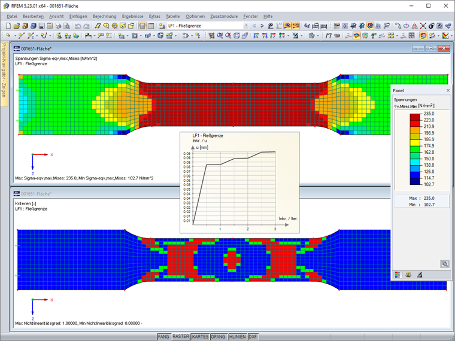Toggle RASTER grid in status bar
Screen dimensions: 455x341
181,337
